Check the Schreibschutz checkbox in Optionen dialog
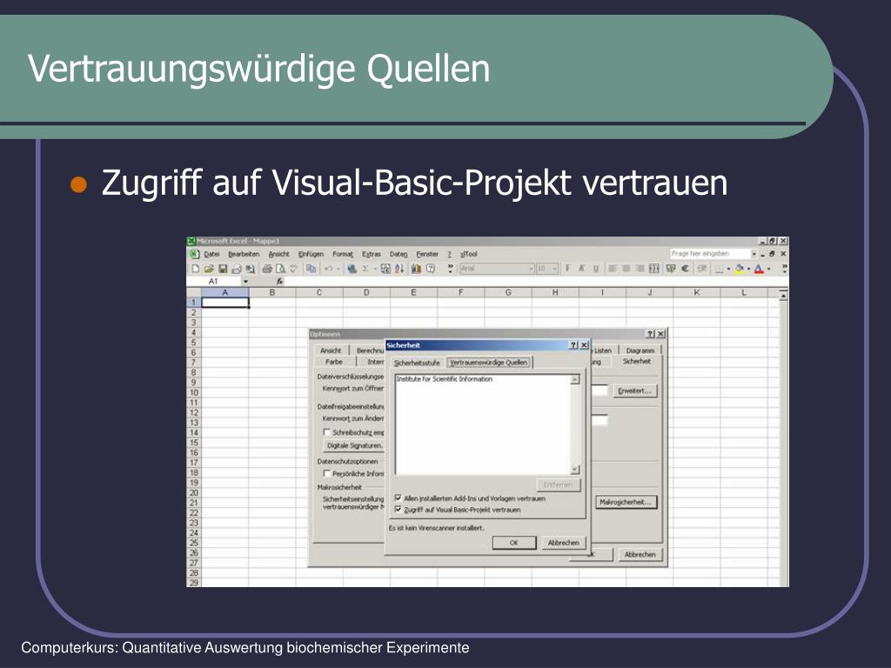Image resolution: width=891 pixels, height=668 pixels. (x=327, y=432)
